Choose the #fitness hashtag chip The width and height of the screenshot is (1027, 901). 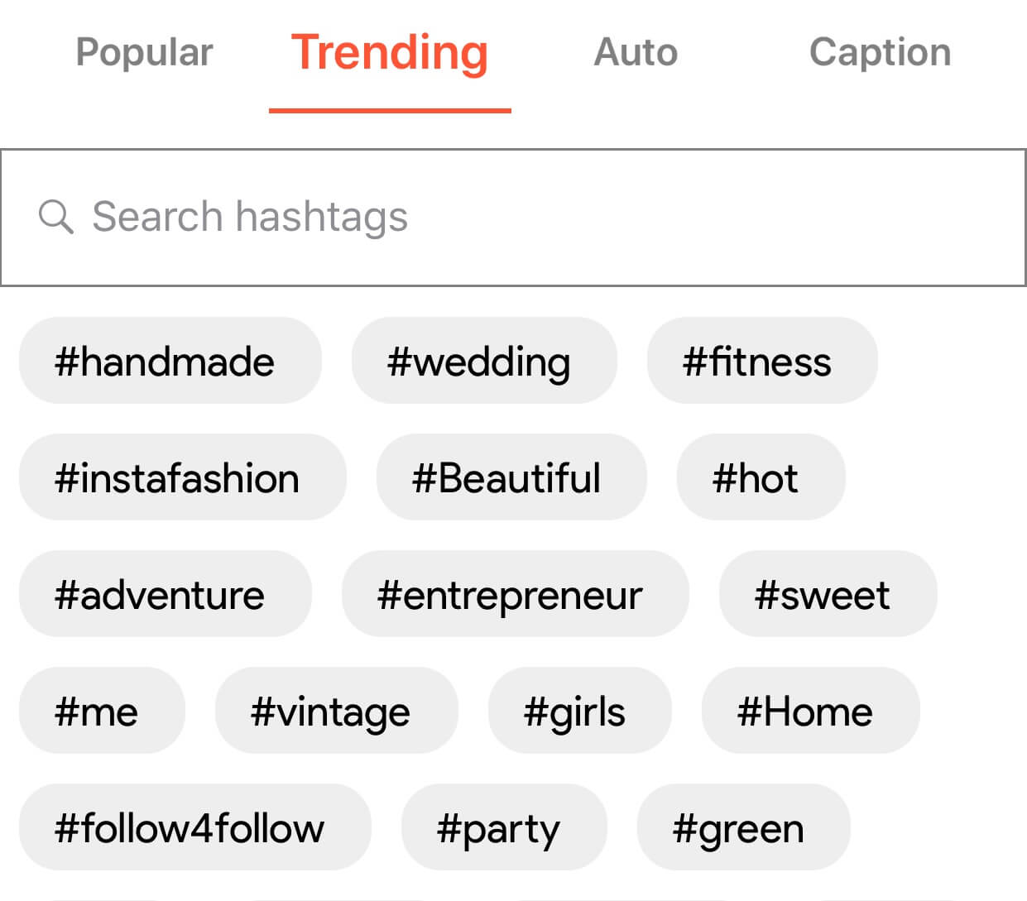(x=762, y=361)
